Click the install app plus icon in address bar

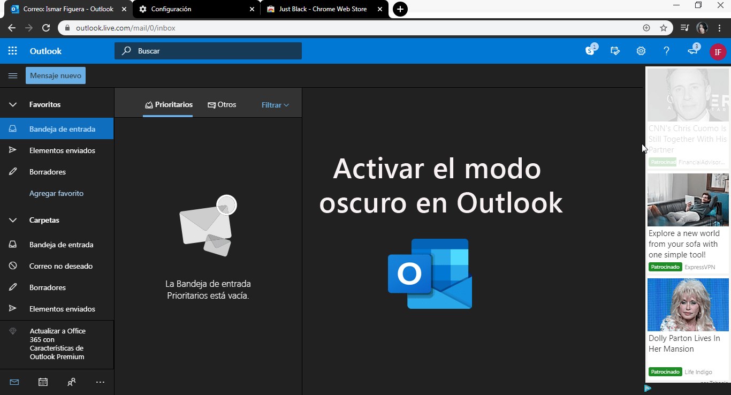coord(646,28)
